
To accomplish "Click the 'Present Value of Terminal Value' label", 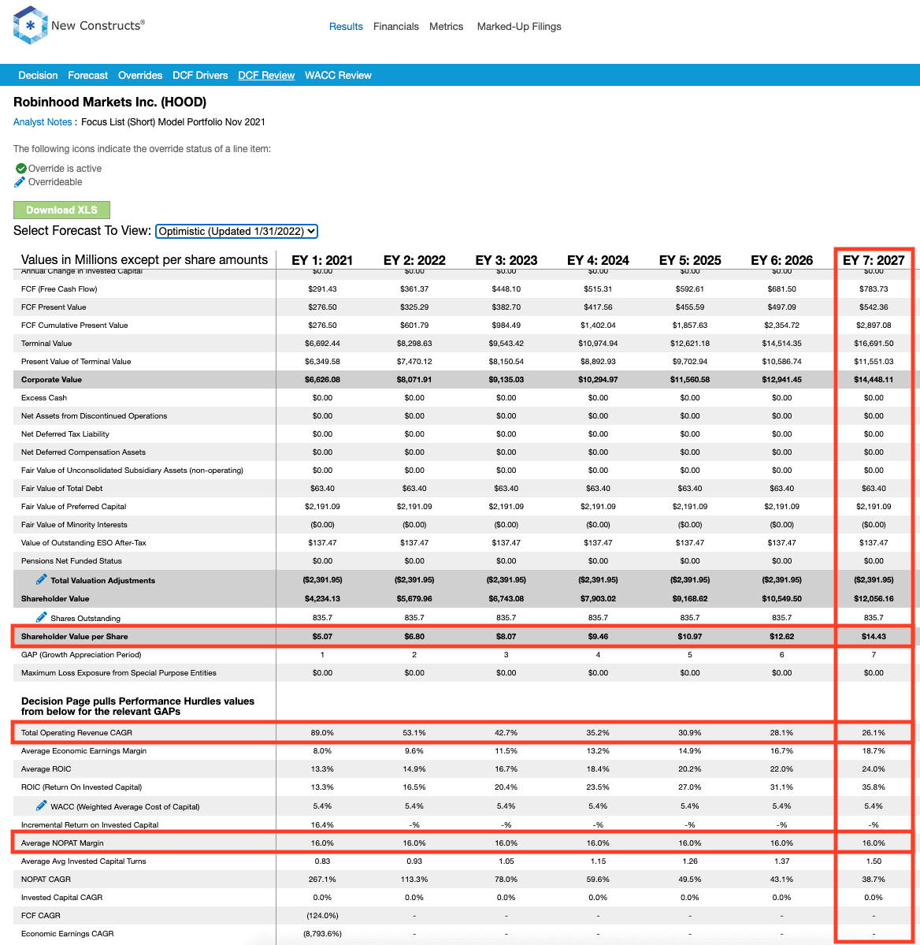I will (x=76, y=362).
